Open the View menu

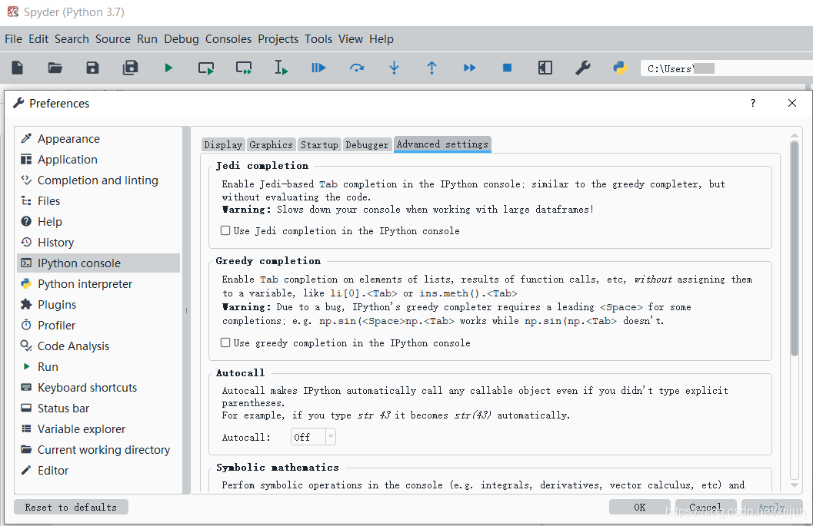tap(351, 39)
